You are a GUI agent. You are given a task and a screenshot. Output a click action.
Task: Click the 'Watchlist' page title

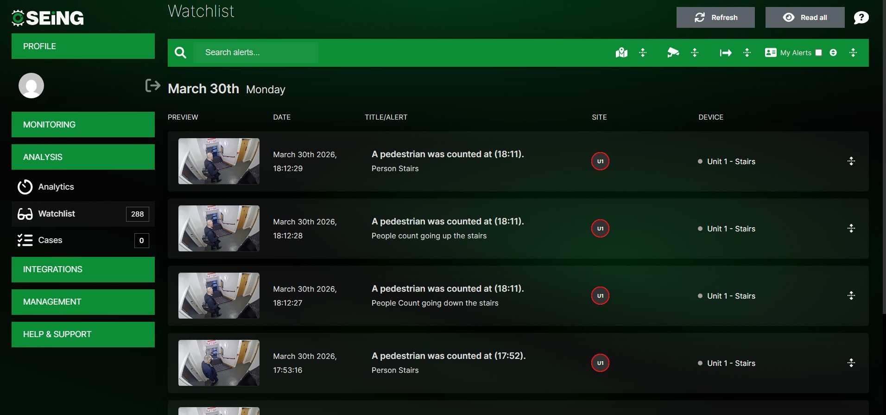(201, 11)
